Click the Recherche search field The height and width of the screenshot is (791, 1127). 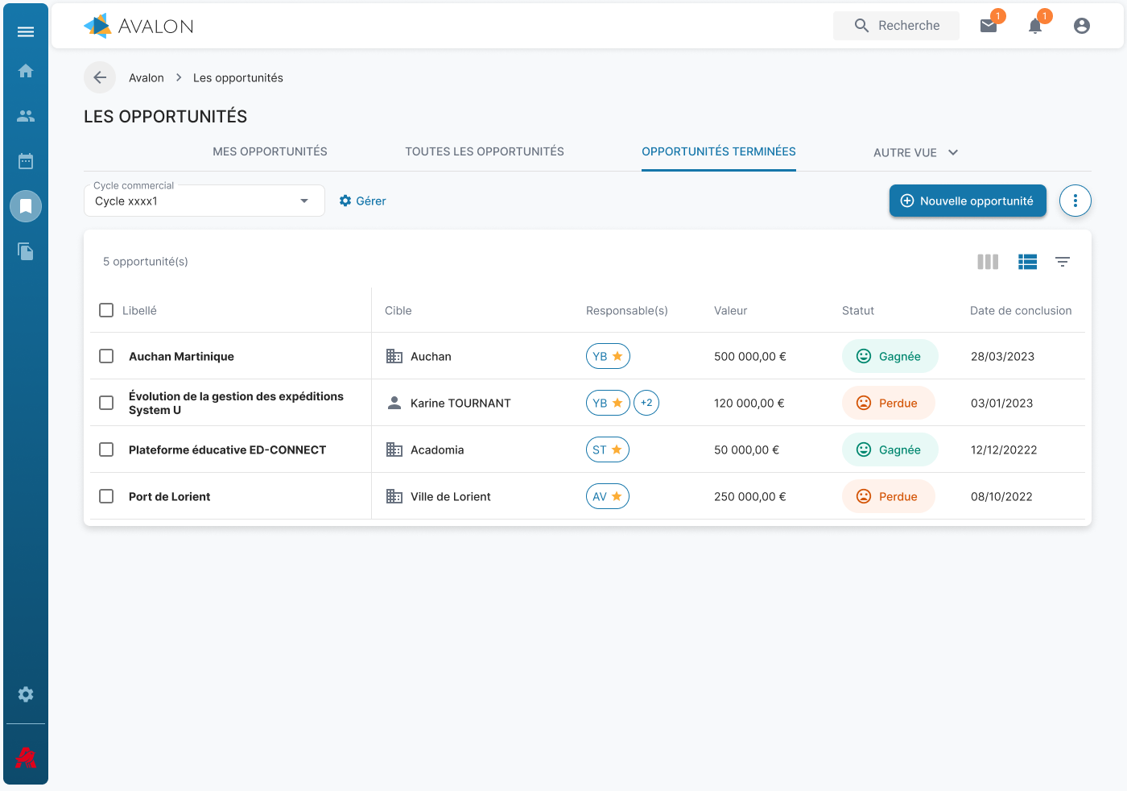(896, 26)
